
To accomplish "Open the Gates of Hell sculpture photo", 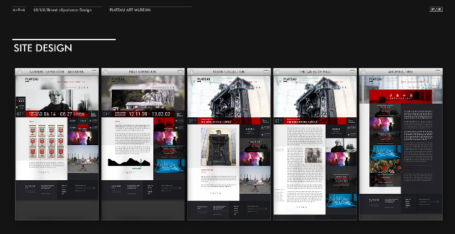I will 218,146.
